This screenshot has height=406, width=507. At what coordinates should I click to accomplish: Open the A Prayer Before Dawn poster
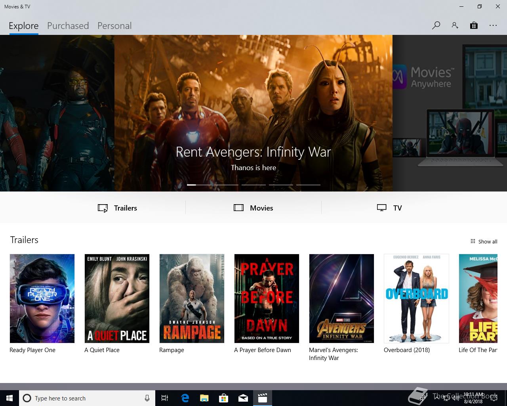click(267, 299)
